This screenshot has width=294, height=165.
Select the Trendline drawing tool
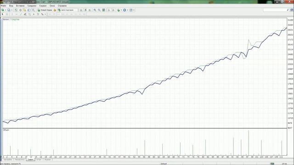tap(21, 14)
